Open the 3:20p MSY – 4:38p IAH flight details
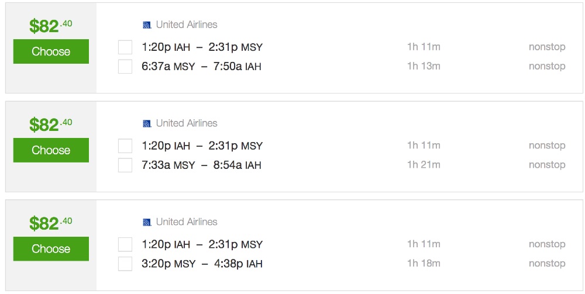The height and width of the screenshot is (294, 585). click(x=202, y=264)
